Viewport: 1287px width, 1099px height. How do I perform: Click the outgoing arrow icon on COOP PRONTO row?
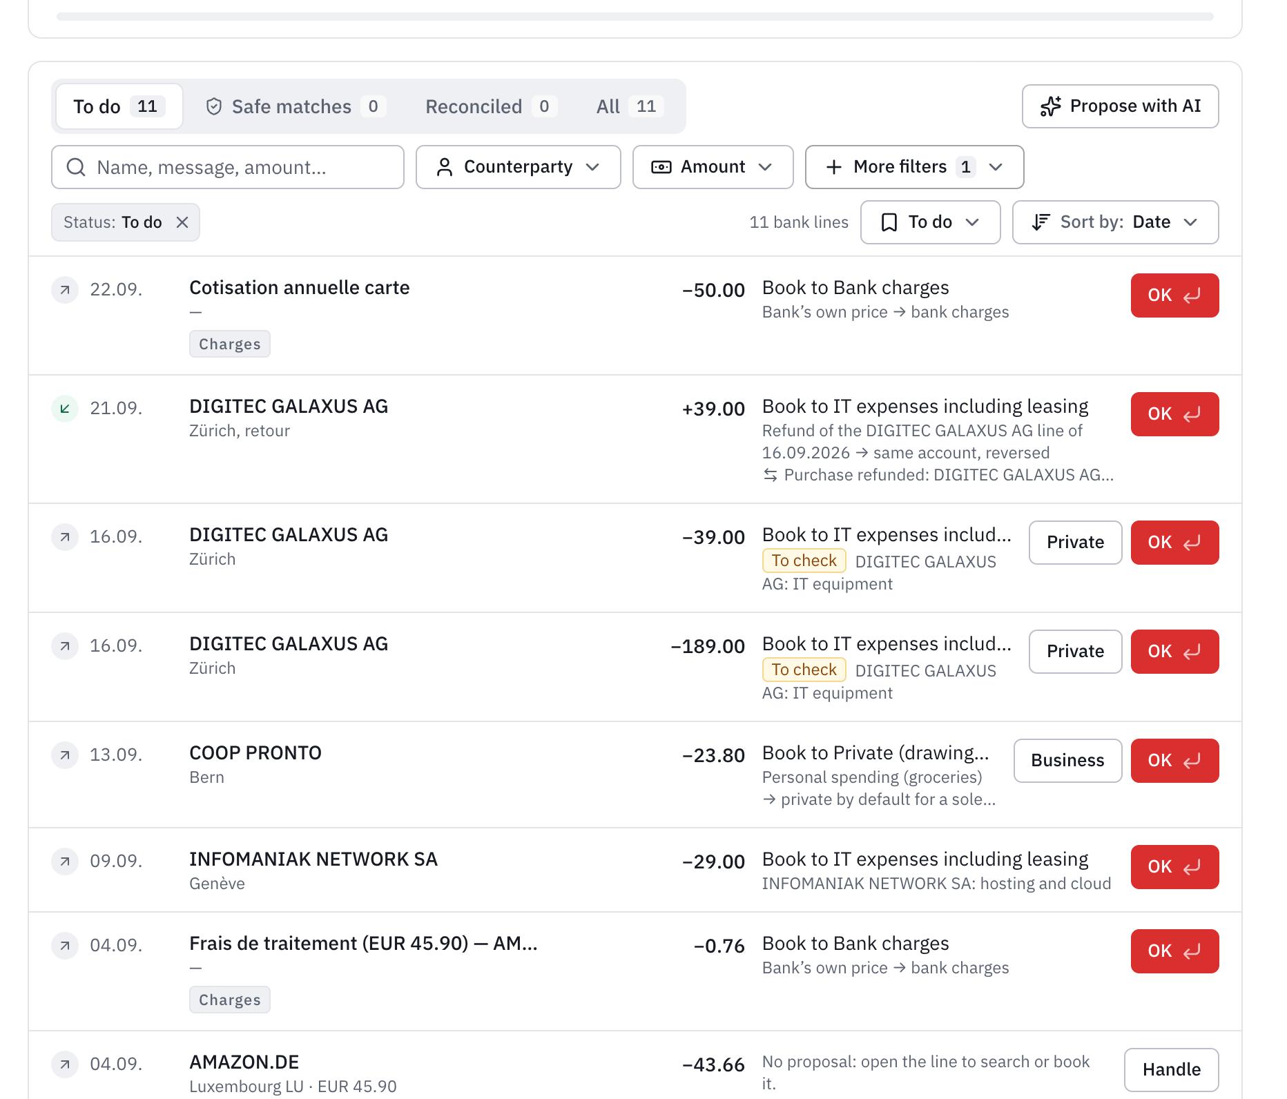[65, 755]
